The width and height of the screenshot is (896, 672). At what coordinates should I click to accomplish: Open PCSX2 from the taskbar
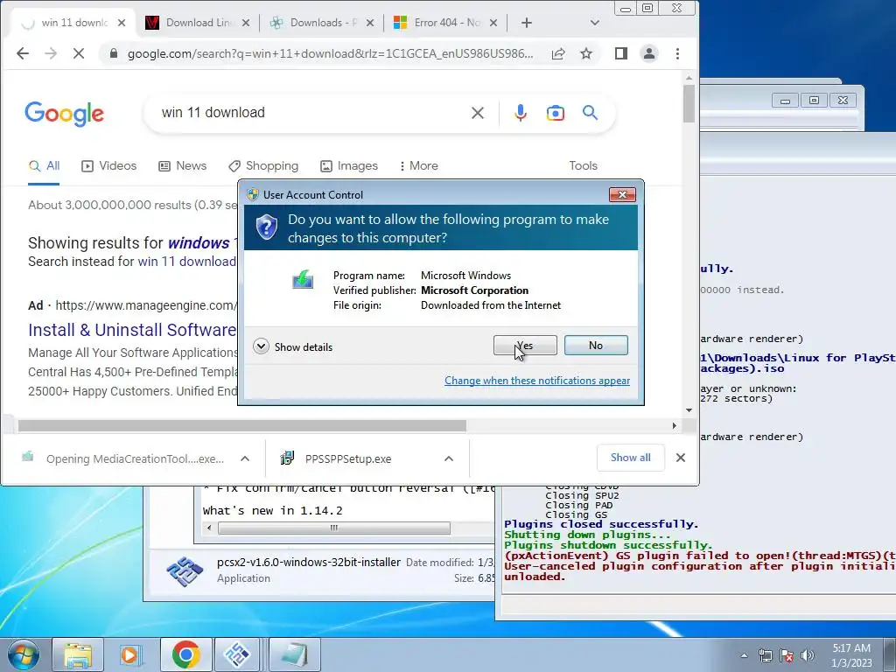[x=237, y=654]
